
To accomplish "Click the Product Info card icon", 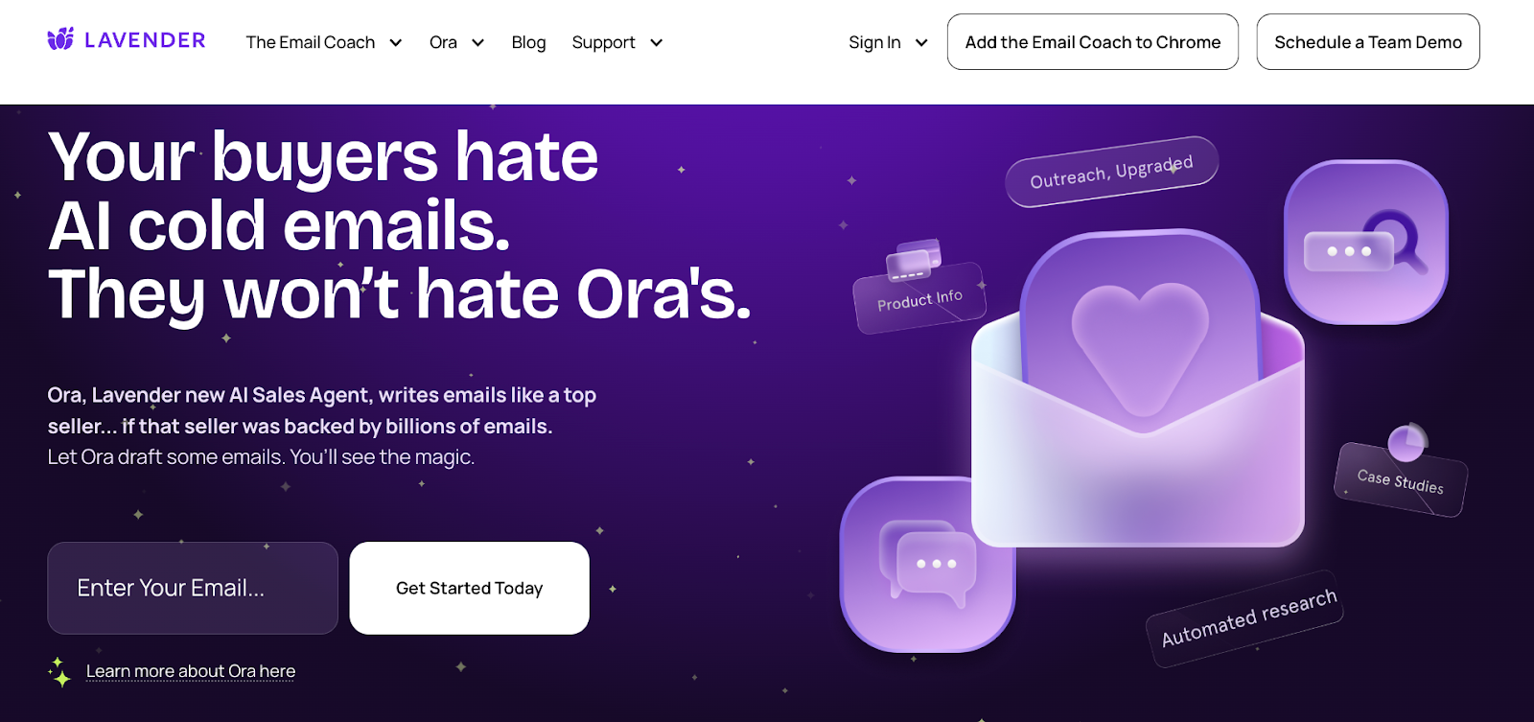I will (914, 260).
